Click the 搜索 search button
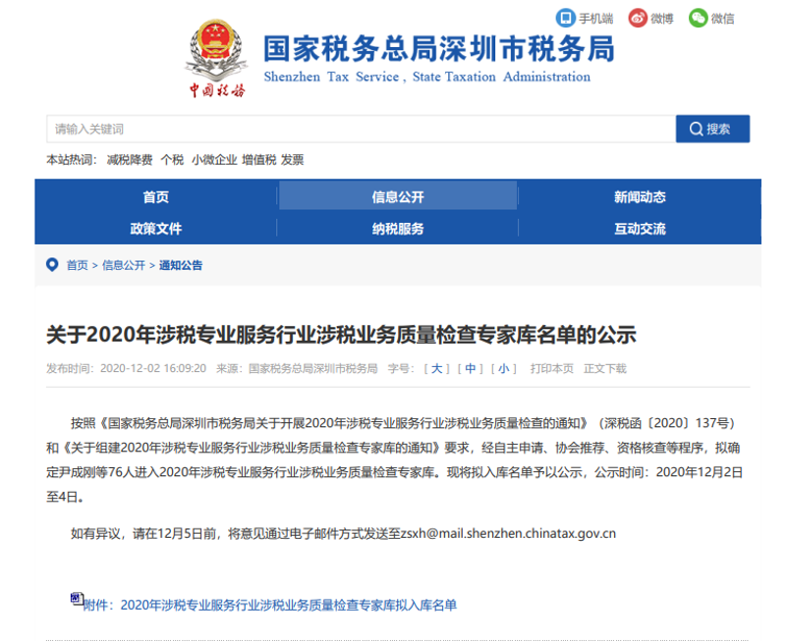 [712, 129]
